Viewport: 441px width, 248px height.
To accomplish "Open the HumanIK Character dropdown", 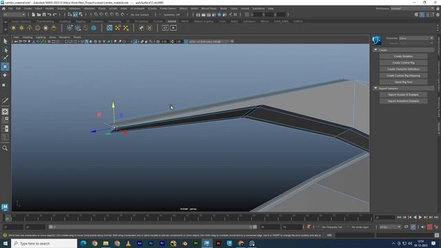I will pos(416,38).
